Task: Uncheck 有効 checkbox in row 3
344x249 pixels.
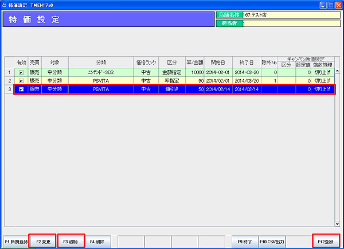Action: 21,90
